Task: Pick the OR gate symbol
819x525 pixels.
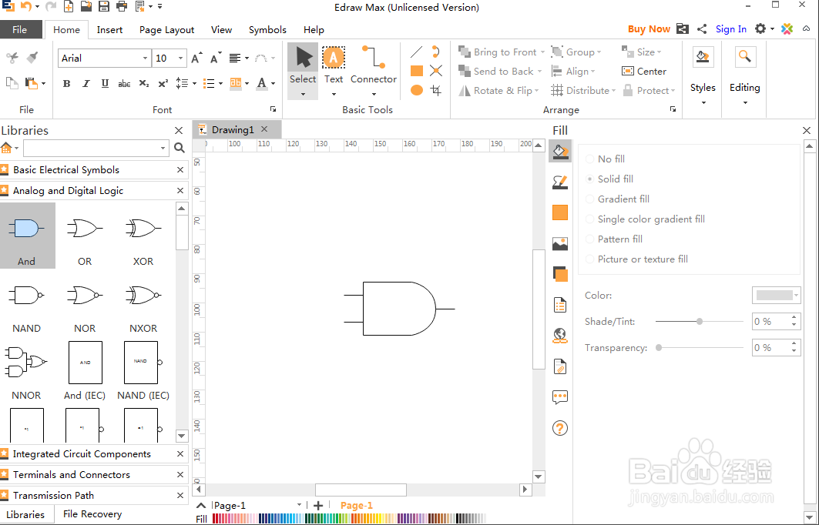Action: point(85,236)
